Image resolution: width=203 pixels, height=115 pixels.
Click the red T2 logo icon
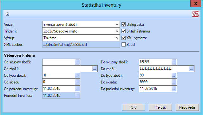pyautogui.click(x=195, y=14)
